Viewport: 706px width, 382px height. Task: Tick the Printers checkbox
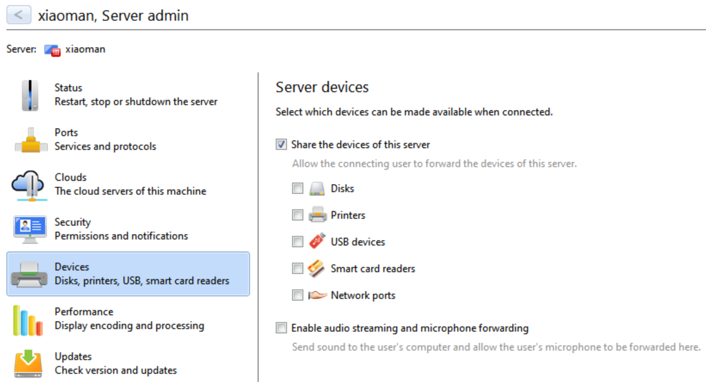tap(297, 215)
